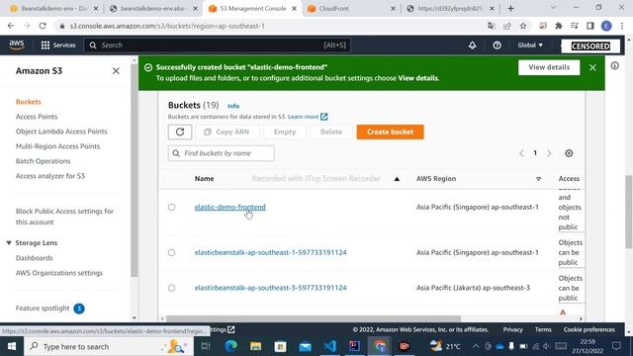Open Mail app from taskbar
The height and width of the screenshot is (356, 633).
coord(306,346)
